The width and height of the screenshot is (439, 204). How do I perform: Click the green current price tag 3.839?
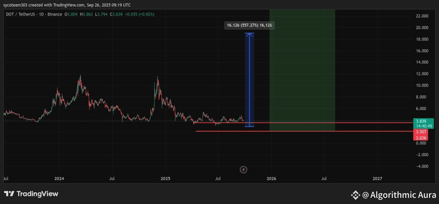[x=421, y=121]
